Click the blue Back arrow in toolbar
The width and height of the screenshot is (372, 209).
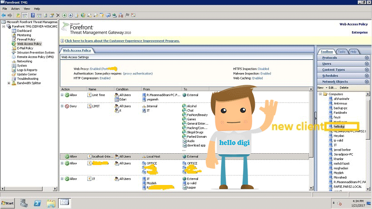(4, 15)
